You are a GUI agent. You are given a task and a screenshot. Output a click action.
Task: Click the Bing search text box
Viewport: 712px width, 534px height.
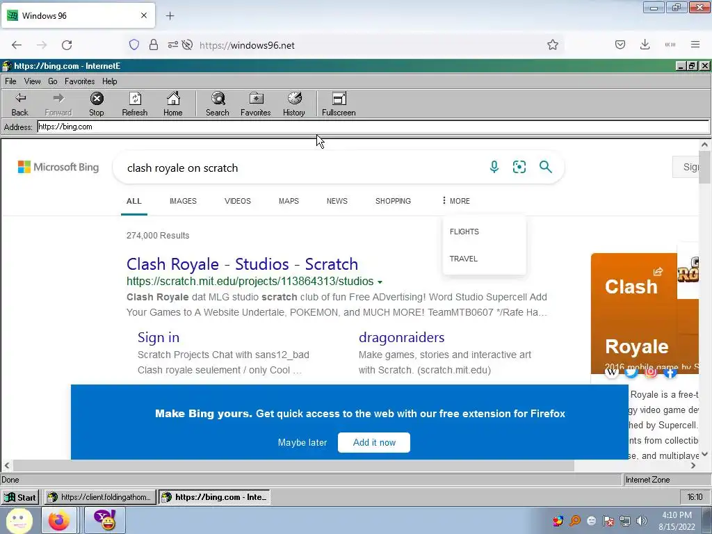(300, 168)
